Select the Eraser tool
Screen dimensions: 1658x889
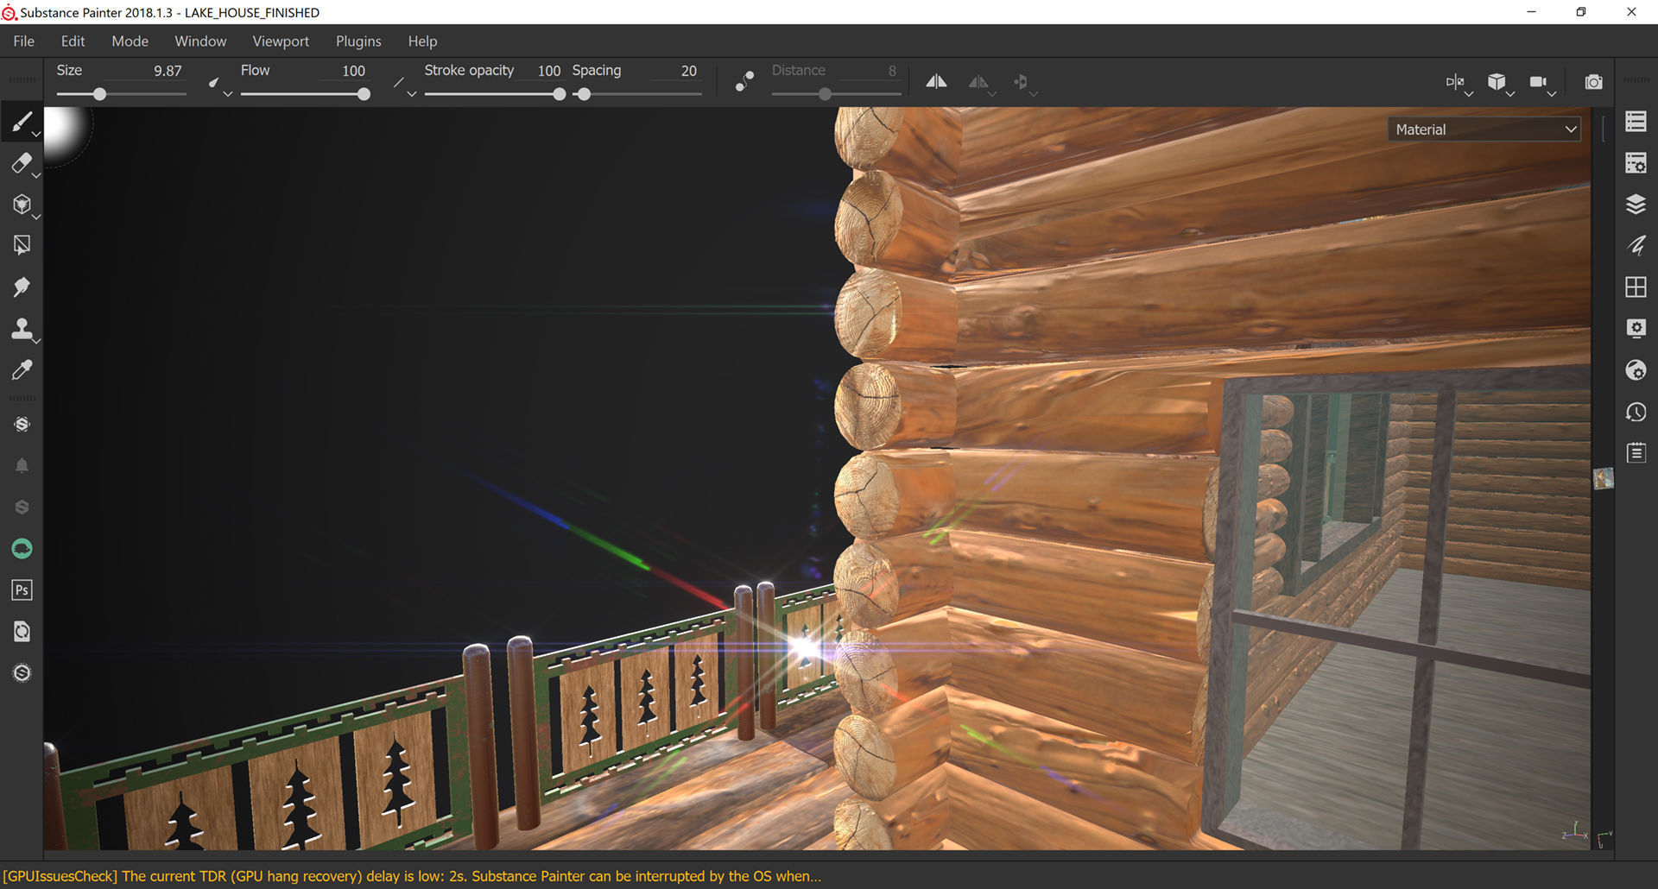point(22,163)
